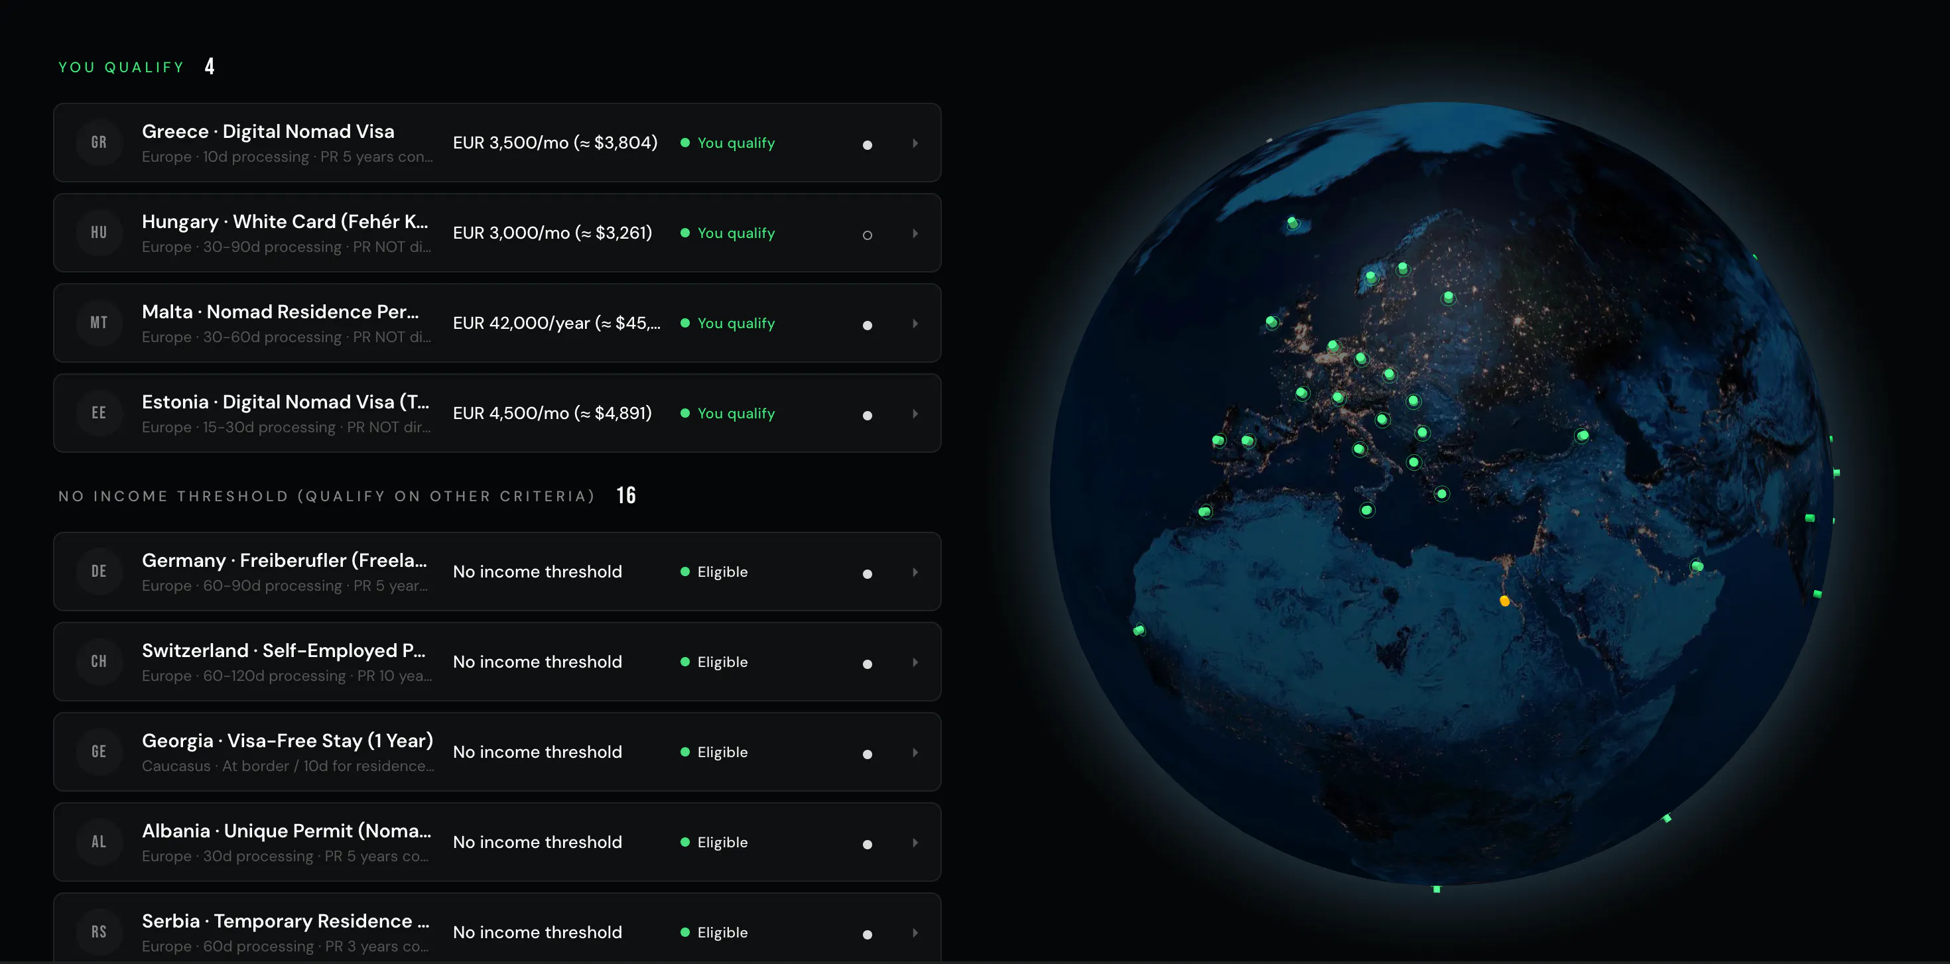1950x964 pixels.
Task: Expand the Estonia Digital Nomad Visa chevron
Action: tap(915, 413)
